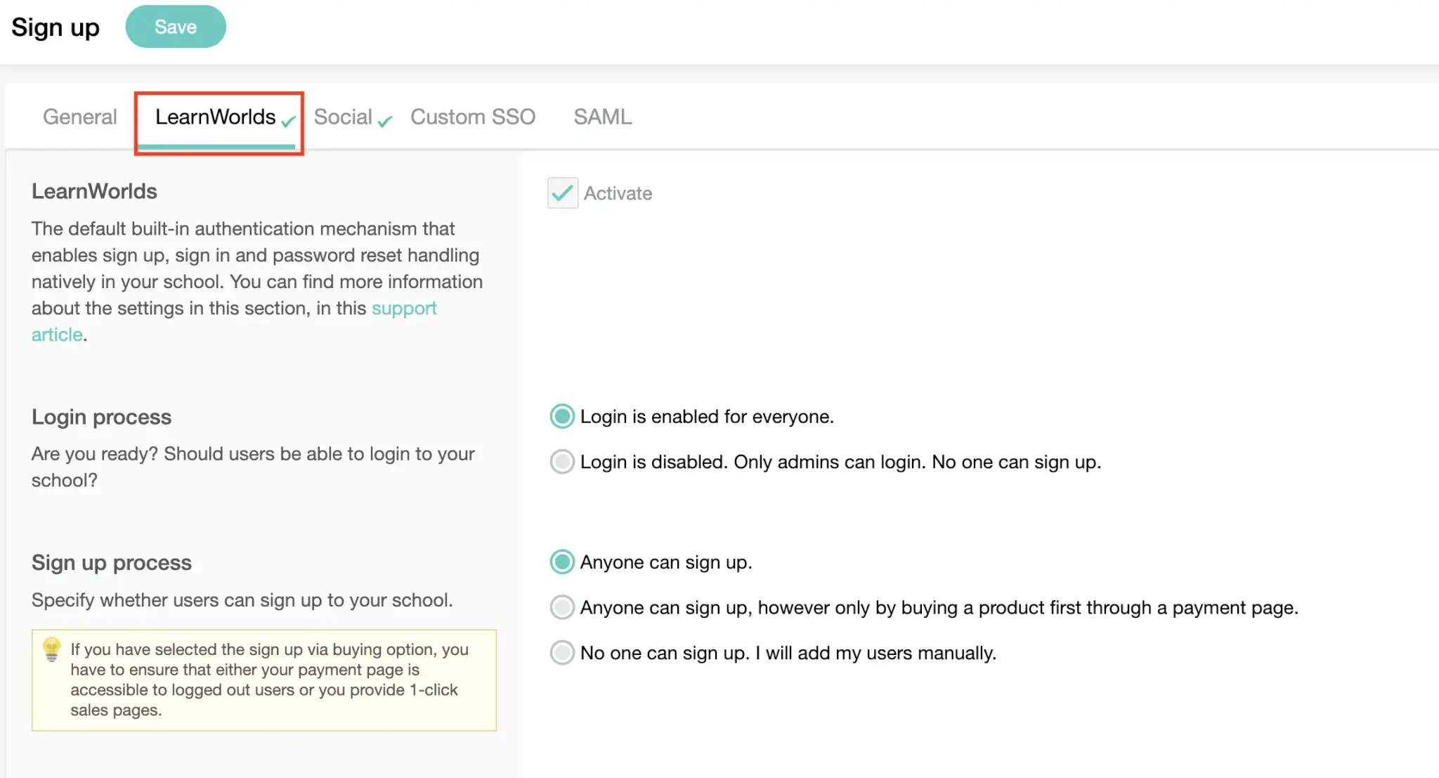Open the support article link
This screenshot has width=1439, height=778.
point(404,309)
